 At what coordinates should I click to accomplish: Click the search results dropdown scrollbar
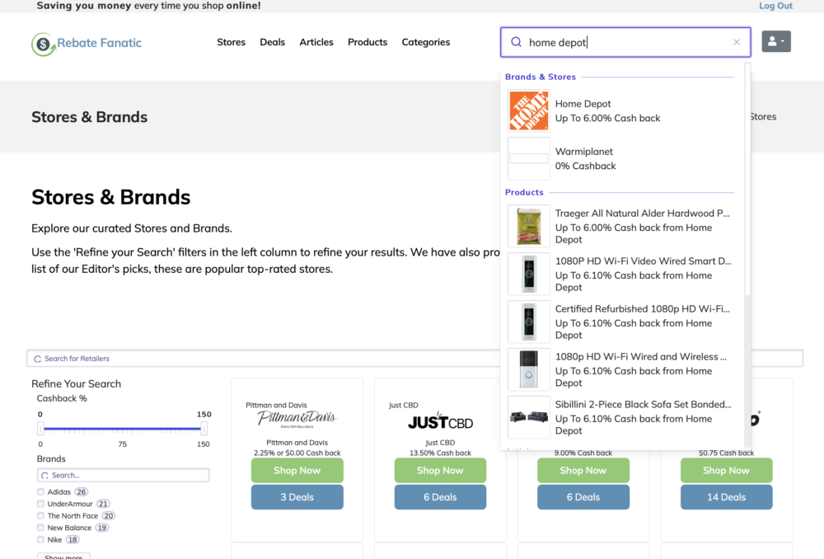pos(747,179)
